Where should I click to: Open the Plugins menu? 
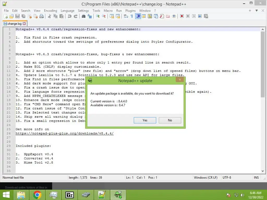(x=130, y=10)
